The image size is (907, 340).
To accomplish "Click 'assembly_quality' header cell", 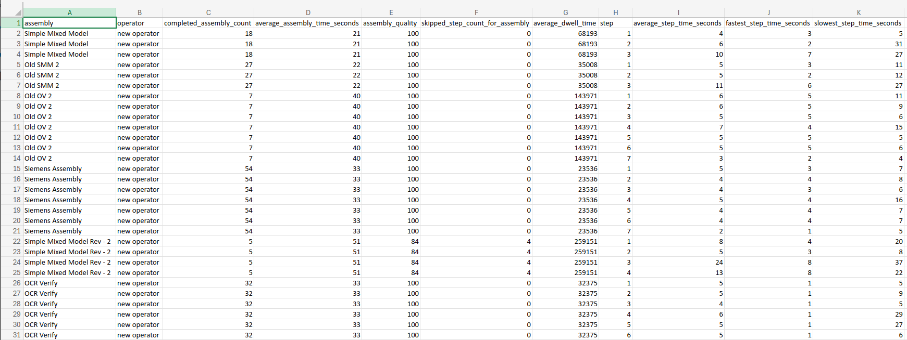I will pos(391,23).
